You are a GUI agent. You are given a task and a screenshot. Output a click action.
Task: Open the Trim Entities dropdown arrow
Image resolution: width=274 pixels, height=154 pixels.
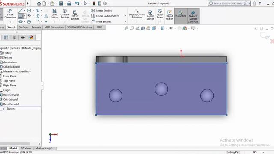click(54, 22)
